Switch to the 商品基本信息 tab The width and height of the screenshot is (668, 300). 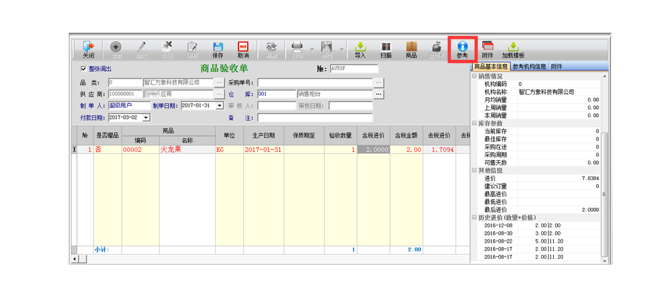click(490, 66)
